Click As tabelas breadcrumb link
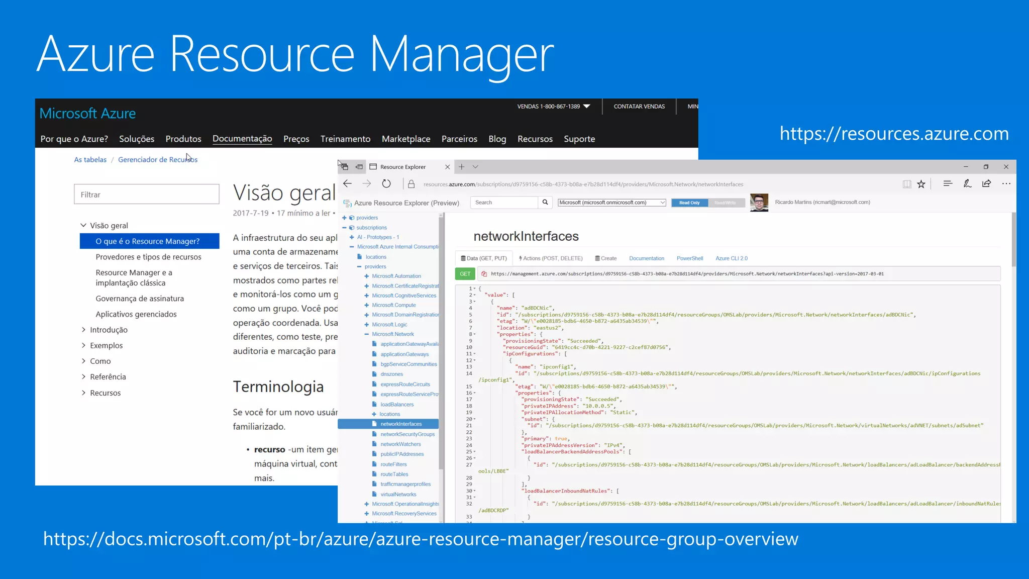 click(x=90, y=159)
